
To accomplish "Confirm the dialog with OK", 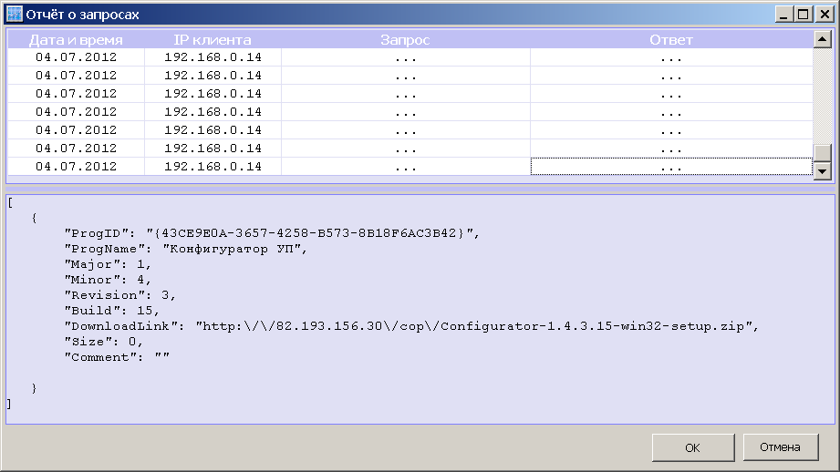I will click(x=692, y=447).
